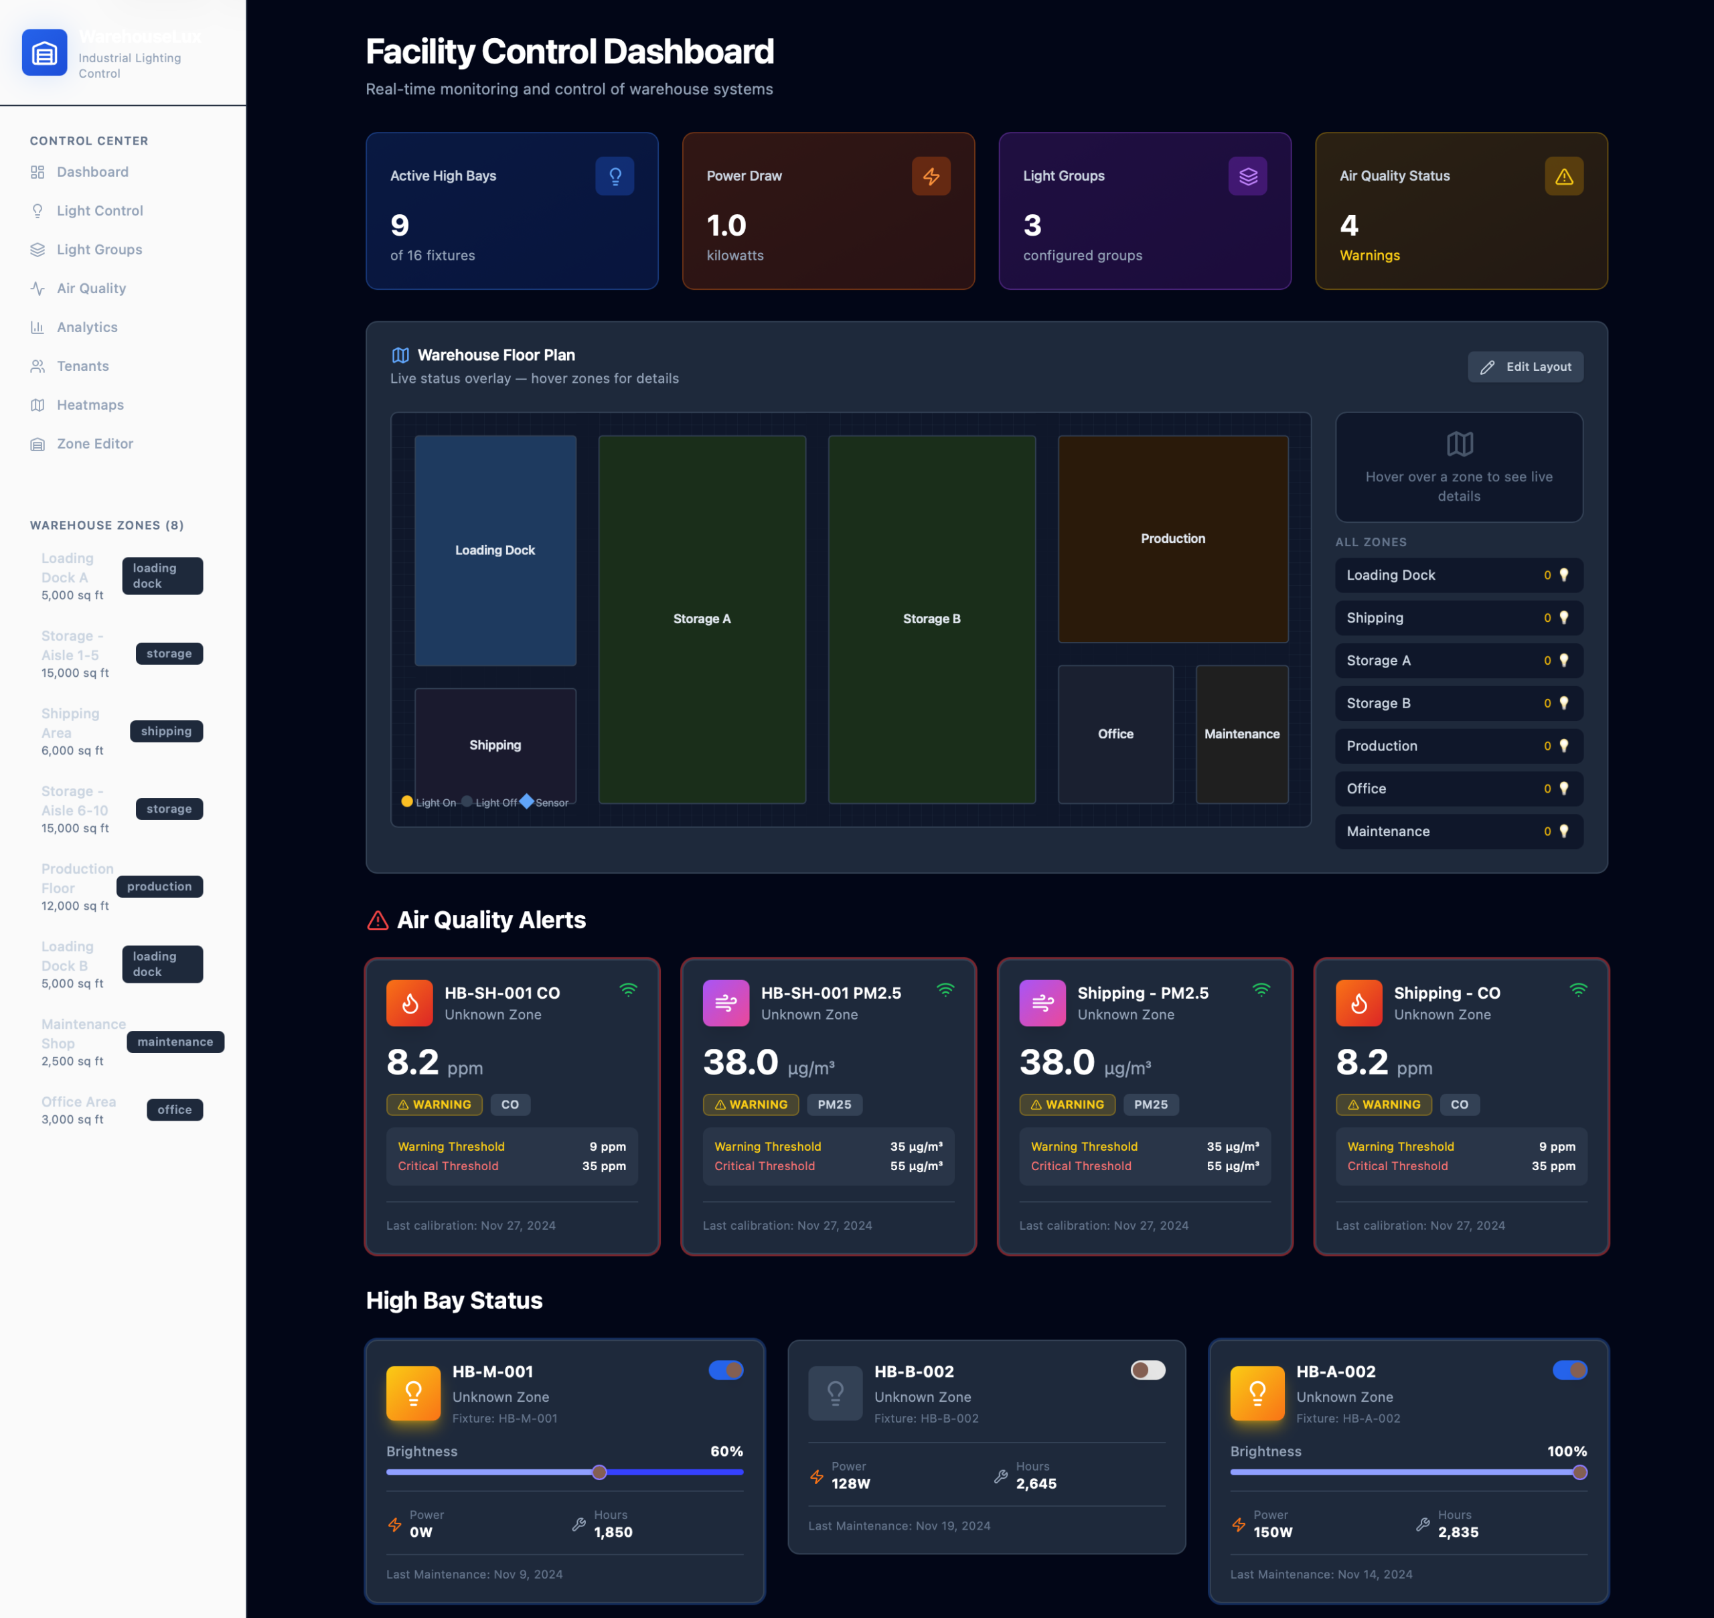Click the Light Groups layers icon
The width and height of the screenshot is (1714, 1618).
pyautogui.click(x=1247, y=176)
